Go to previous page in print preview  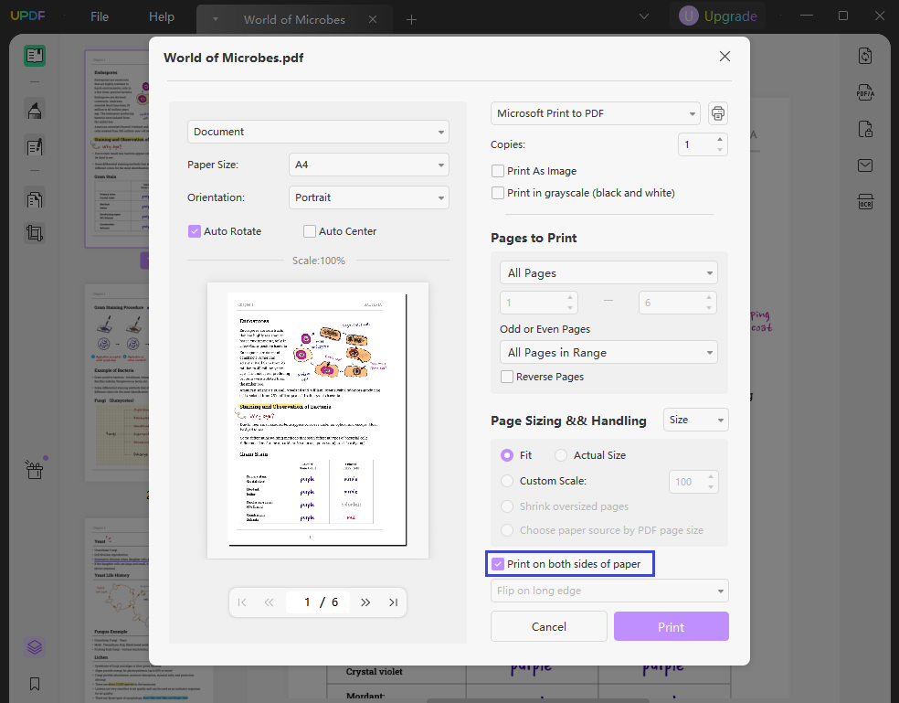[x=269, y=602]
